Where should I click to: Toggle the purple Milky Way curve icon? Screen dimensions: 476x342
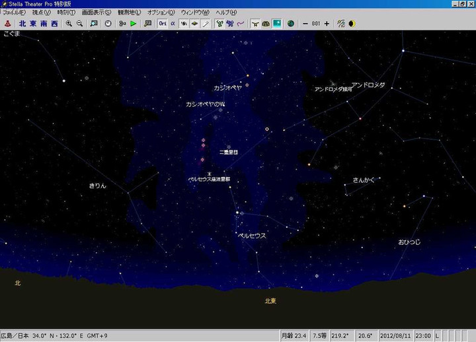pyautogui.click(x=241, y=24)
